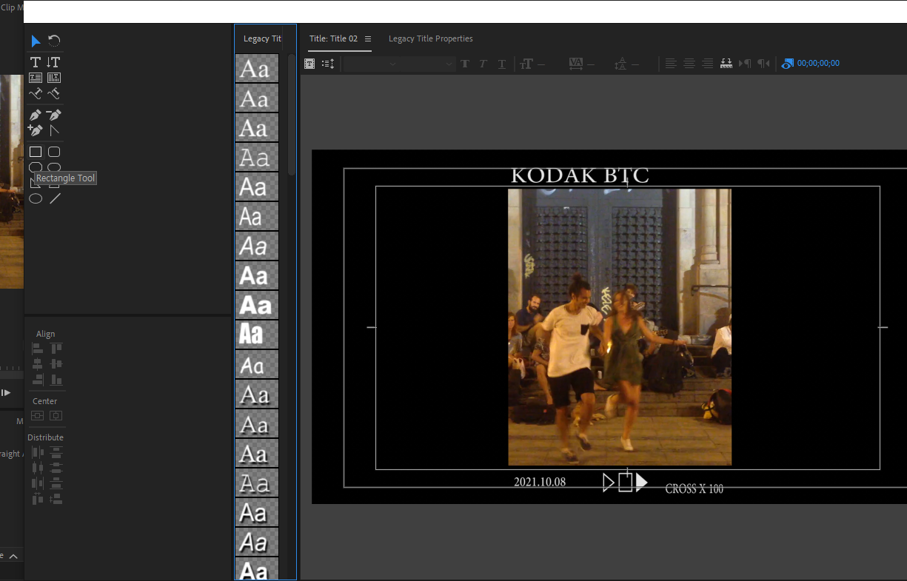Image resolution: width=907 pixels, height=581 pixels.
Task: Click the background video timecode 00;00;00;00
Action: pos(818,64)
